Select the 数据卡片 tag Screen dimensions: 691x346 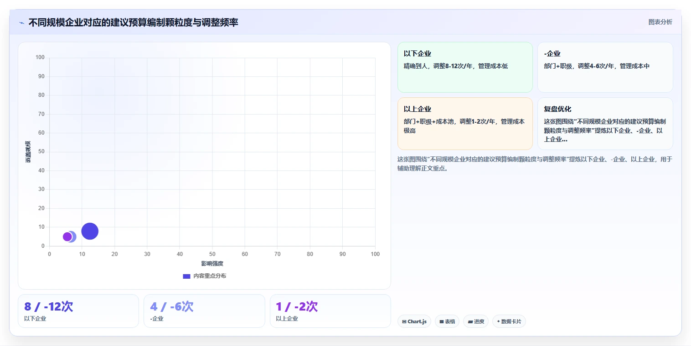(x=509, y=321)
